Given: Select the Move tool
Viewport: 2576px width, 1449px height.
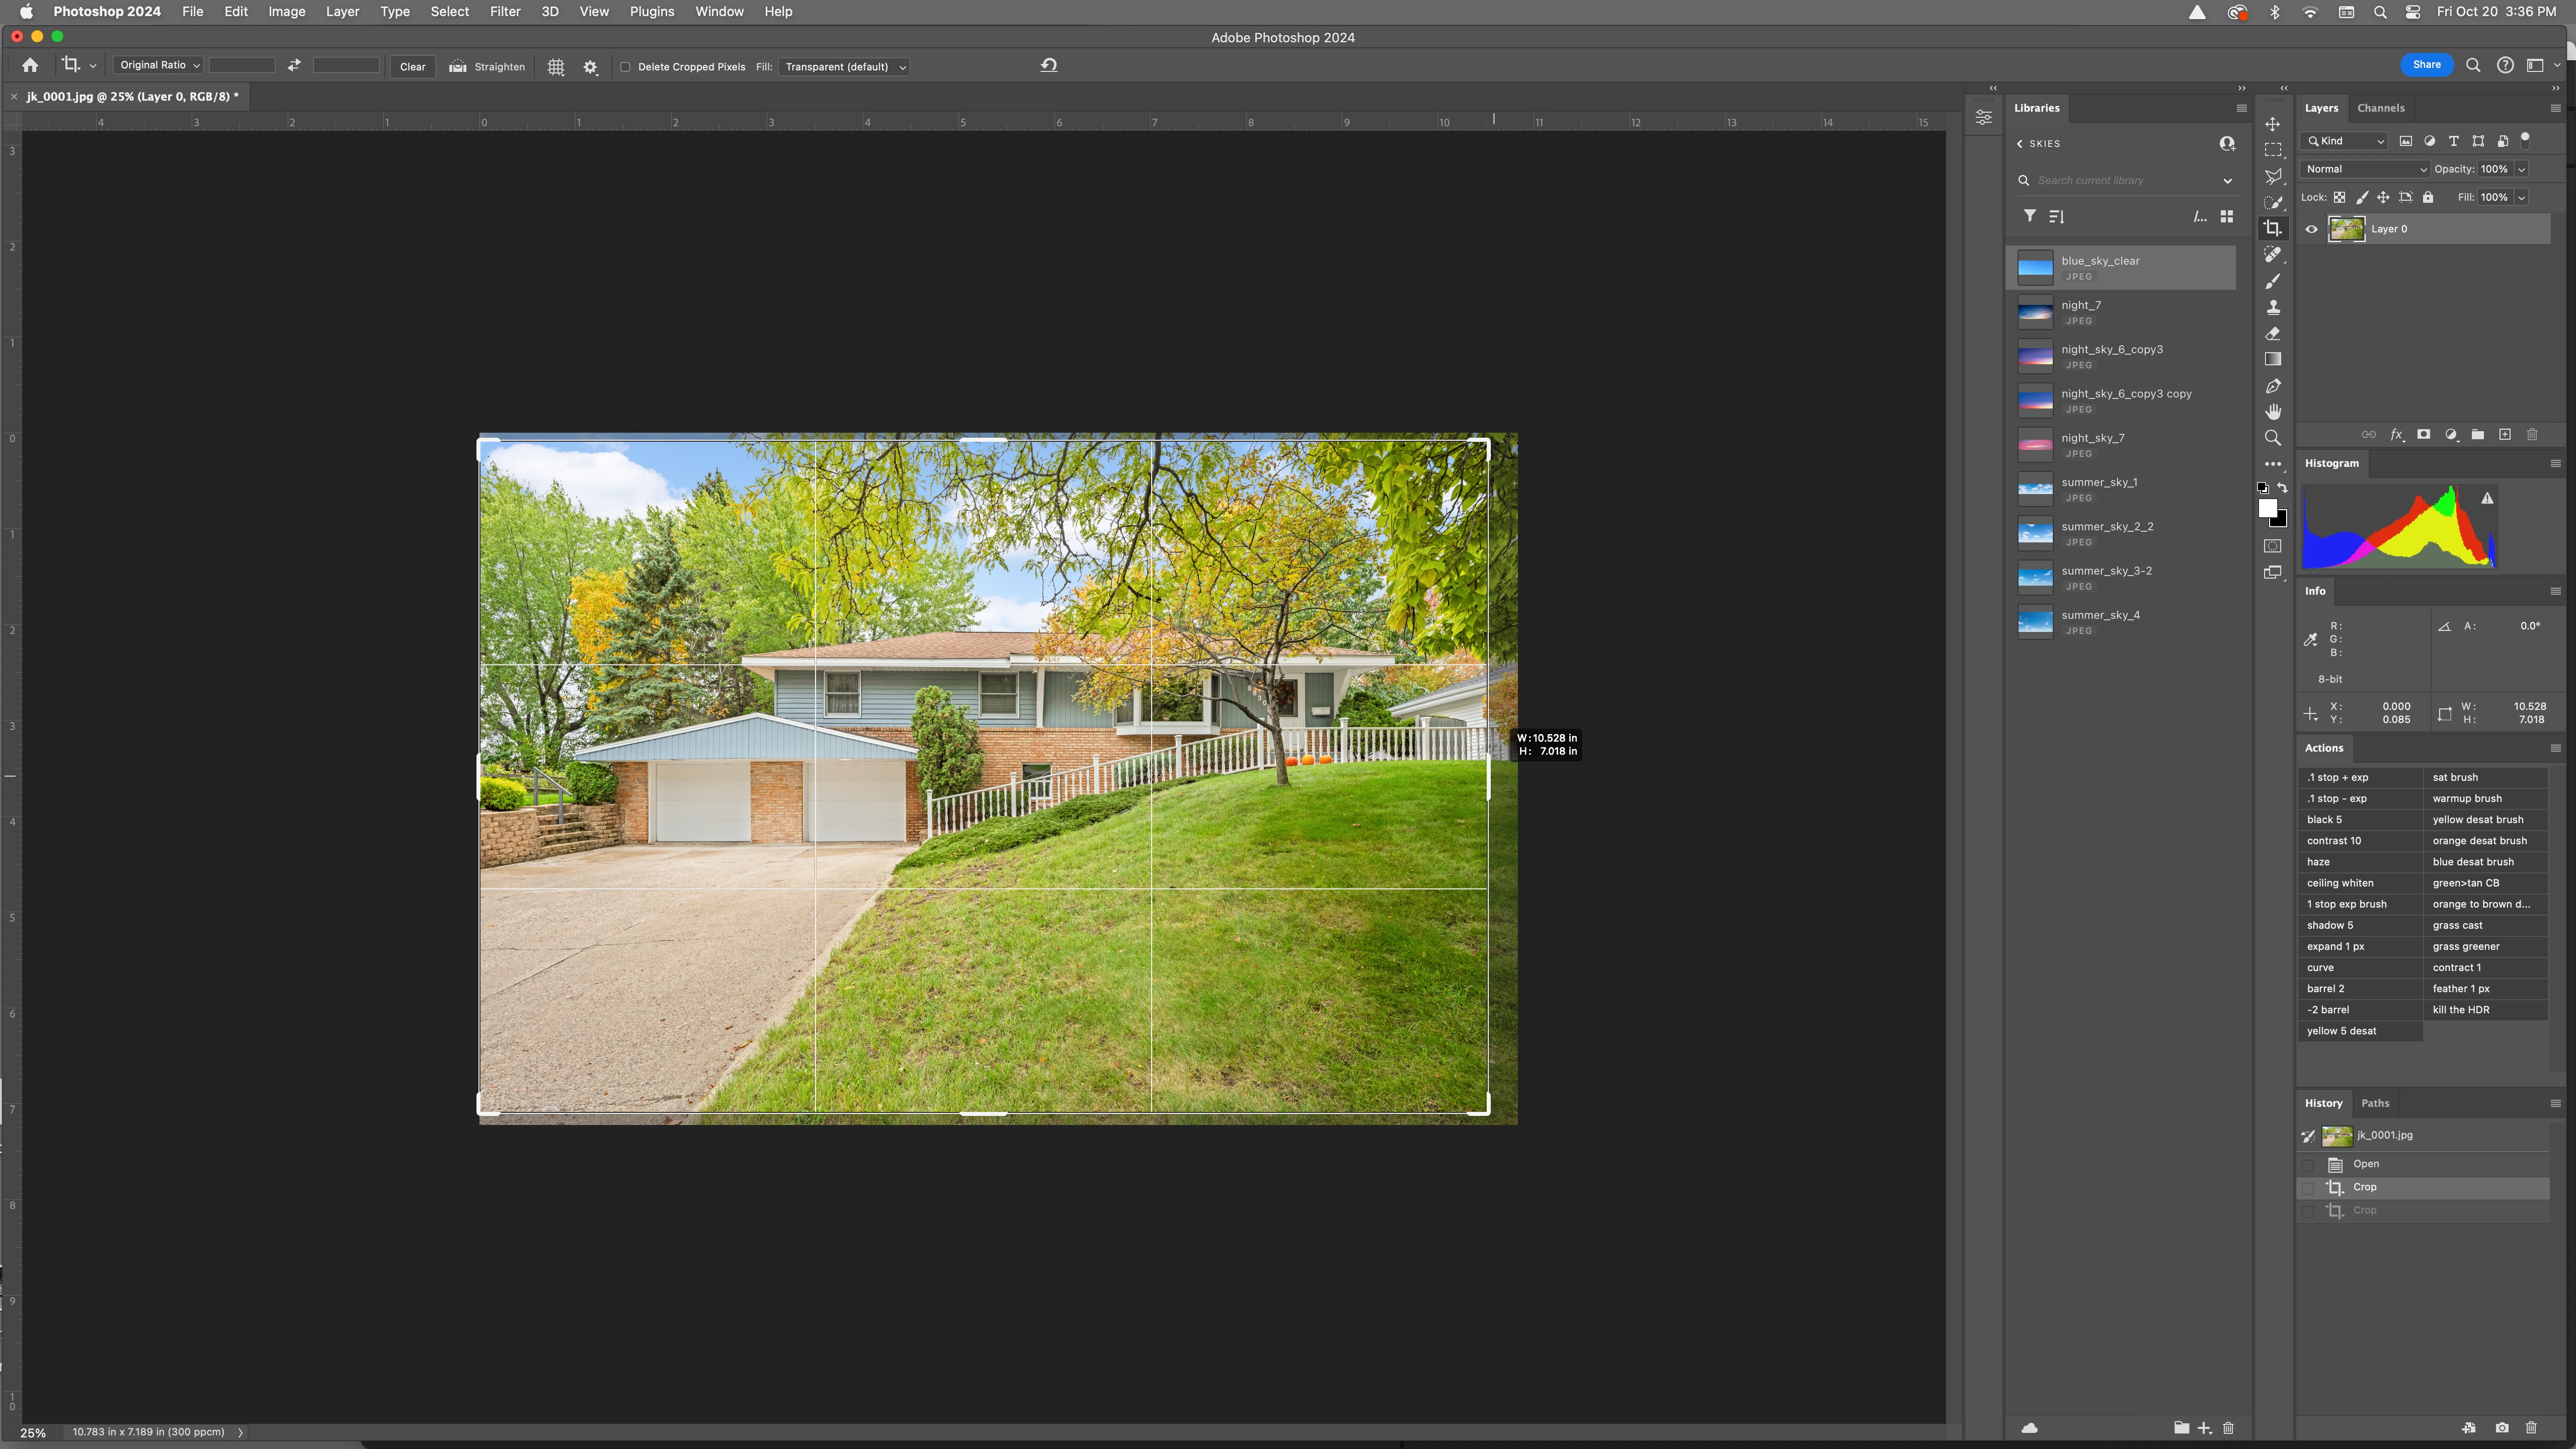Looking at the screenshot, I should pos(2273,124).
